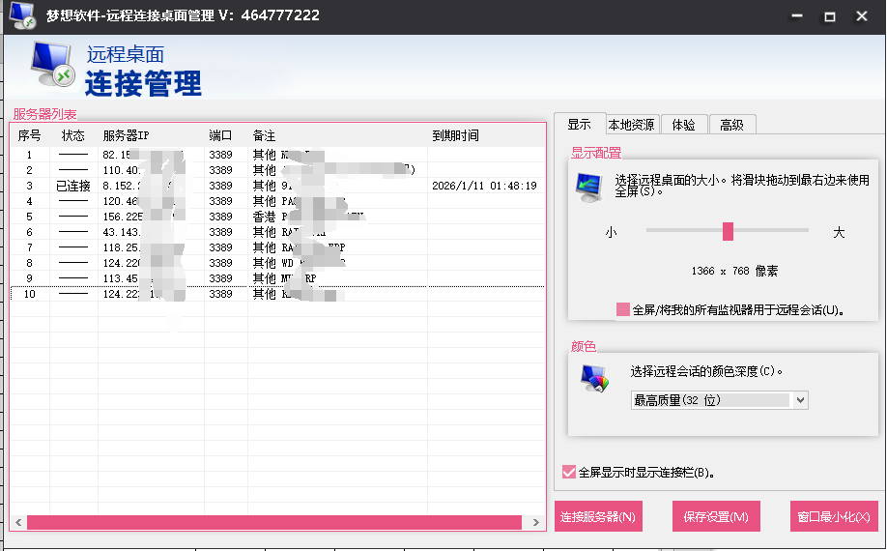Close the remote desktop manager window
This screenshot has width=887, height=551.
tap(861, 16)
